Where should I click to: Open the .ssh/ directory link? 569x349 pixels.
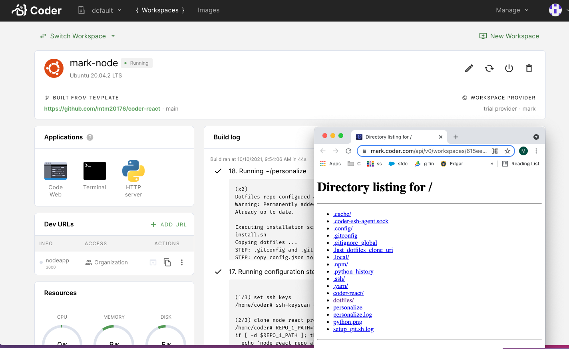click(339, 279)
